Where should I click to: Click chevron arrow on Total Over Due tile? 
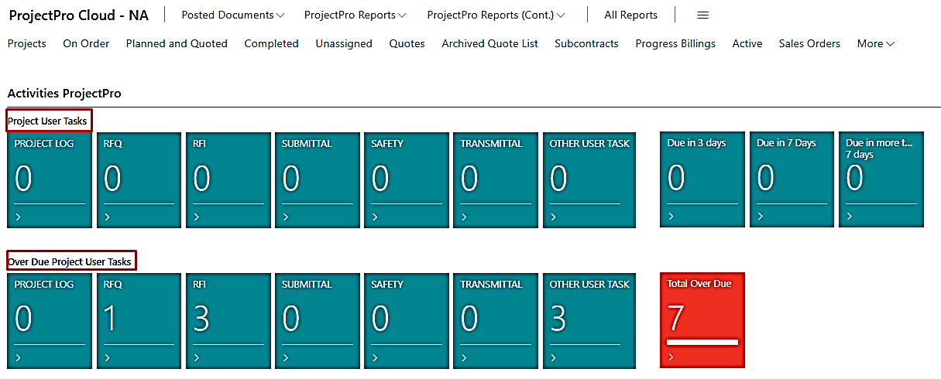pos(671,357)
